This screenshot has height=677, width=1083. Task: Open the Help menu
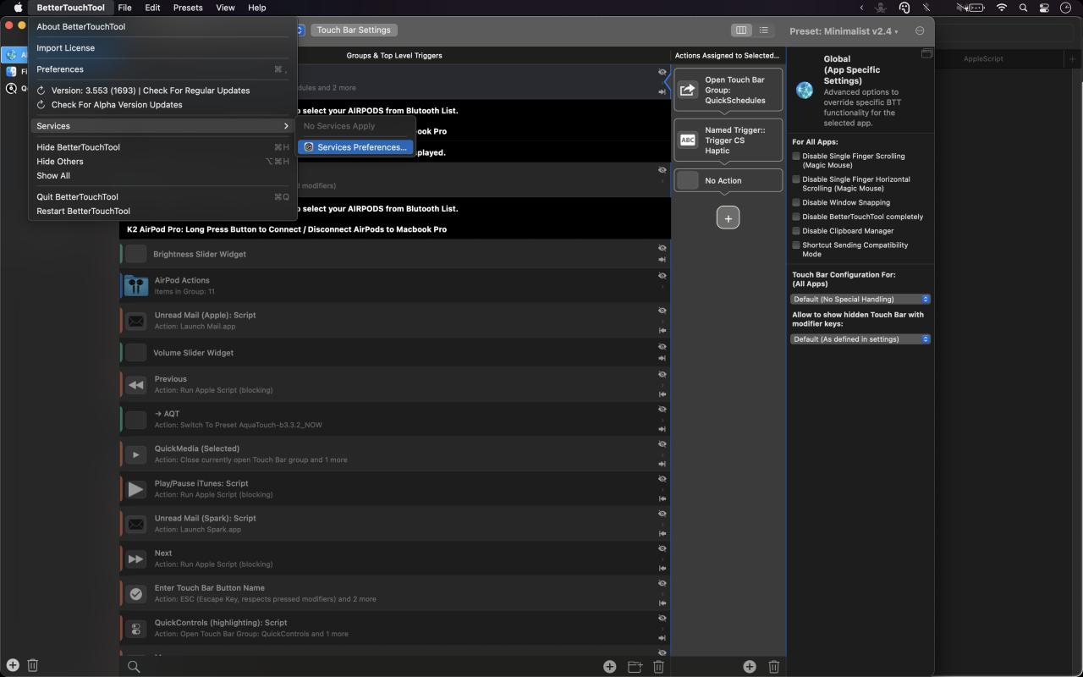tap(257, 8)
